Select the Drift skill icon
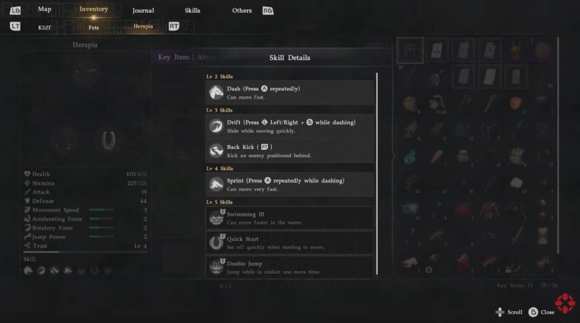 pyautogui.click(x=216, y=126)
